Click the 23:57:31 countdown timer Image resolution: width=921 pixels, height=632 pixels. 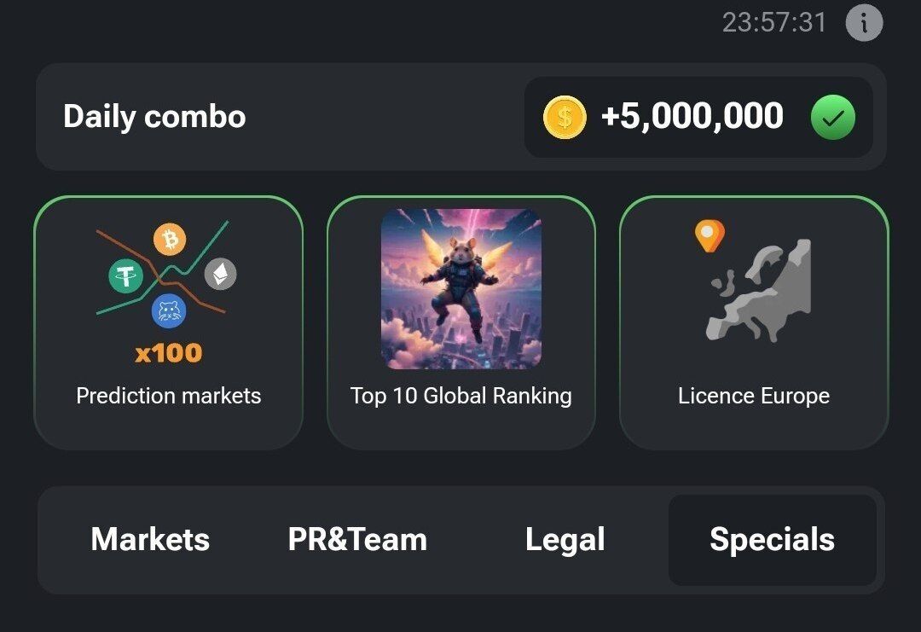click(774, 22)
